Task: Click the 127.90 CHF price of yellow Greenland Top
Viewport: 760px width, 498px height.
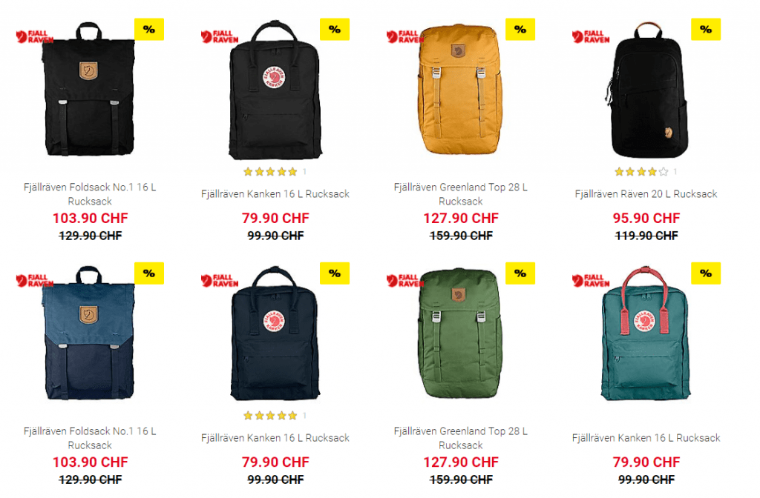Action: click(x=460, y=219)
